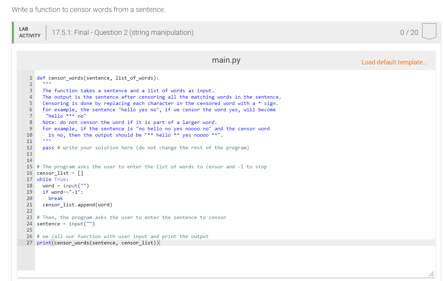This screenshot has width=443, height=281.
Task: Click line number 1 beside the def statement
Action: pyautogui.click(x=31, y=78)
